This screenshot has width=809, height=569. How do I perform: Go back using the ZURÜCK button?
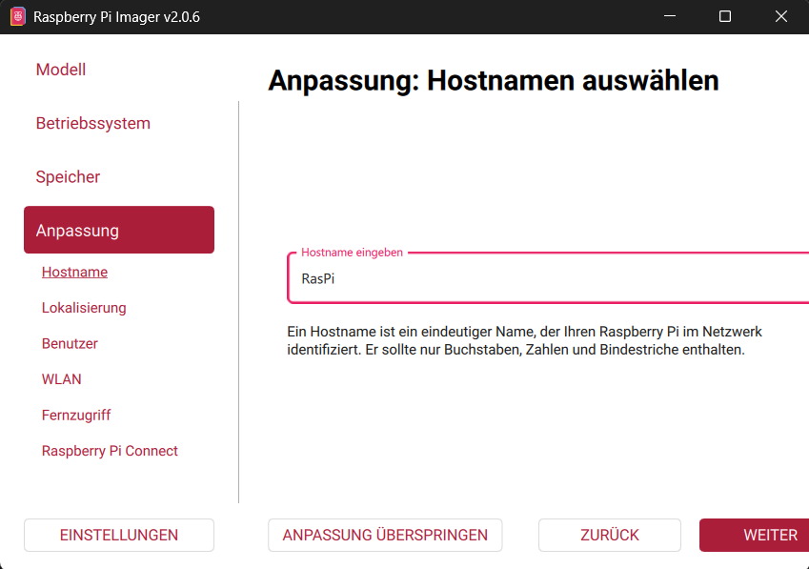coord(609,535)
